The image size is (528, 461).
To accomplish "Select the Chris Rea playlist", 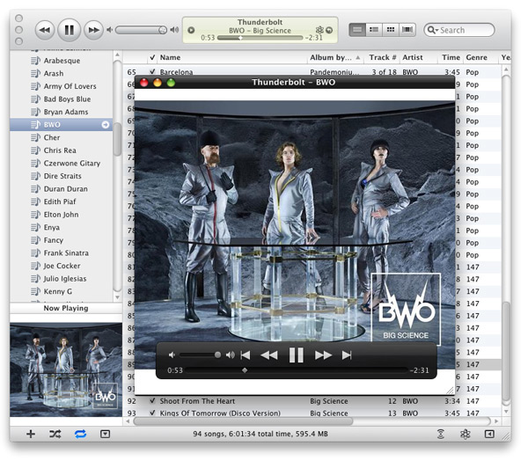I will 60,150.
